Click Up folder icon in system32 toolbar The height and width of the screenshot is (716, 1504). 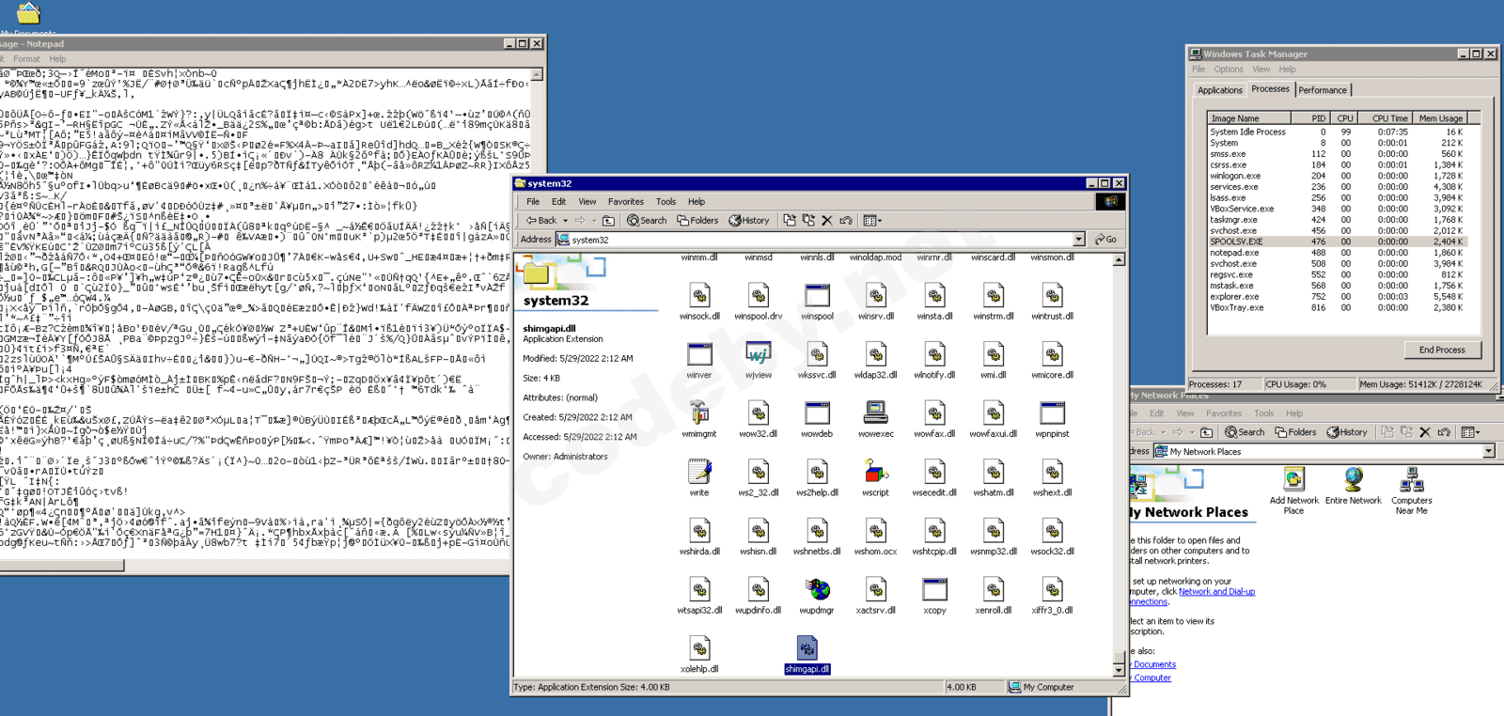click(x=609, y=221)
